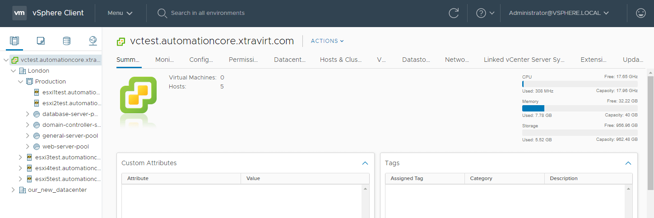Expand the our_new_datacenter node
The image size is (654, 218).
pyautogui.click(x=13, y=190)
